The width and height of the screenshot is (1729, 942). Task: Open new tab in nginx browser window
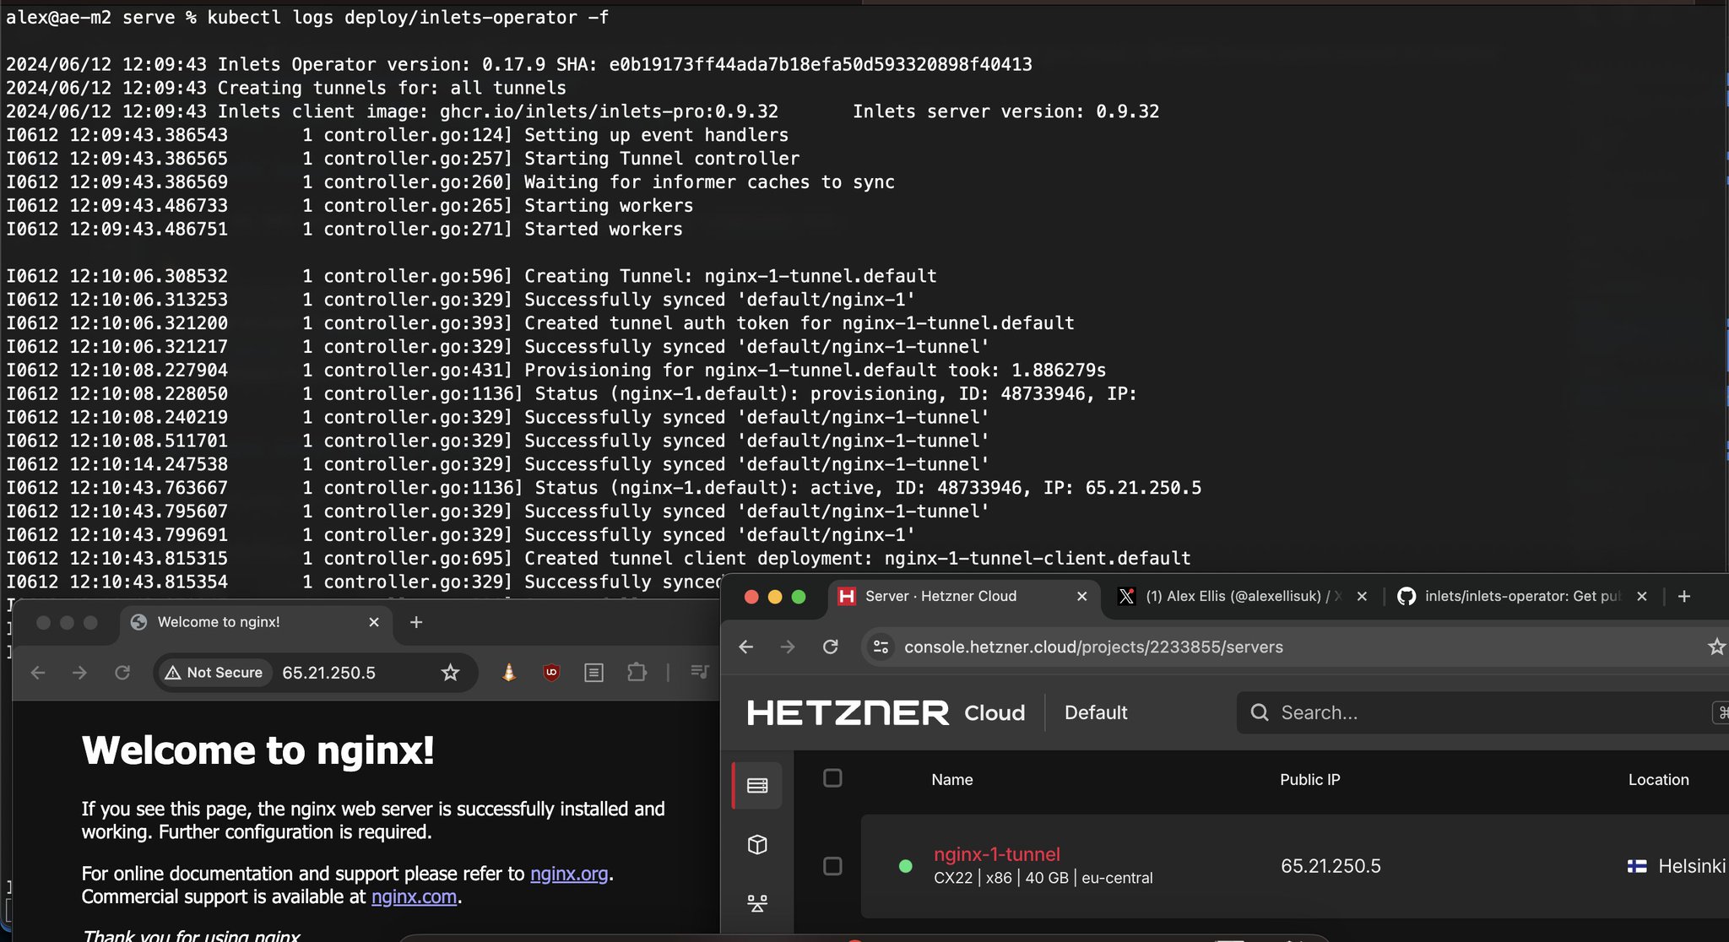(x=416, y=622)
